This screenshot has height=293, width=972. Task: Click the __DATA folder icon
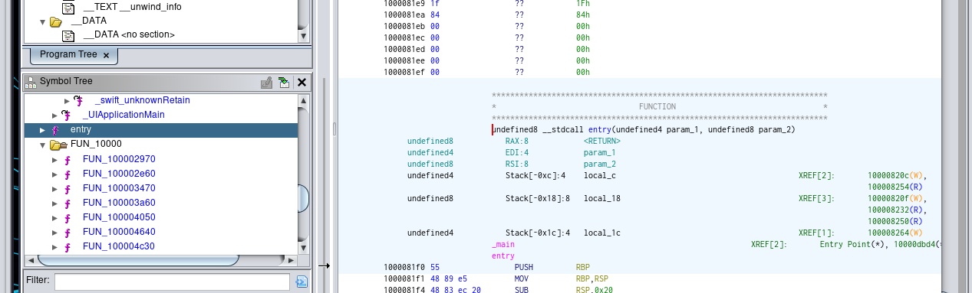point(56,21)
